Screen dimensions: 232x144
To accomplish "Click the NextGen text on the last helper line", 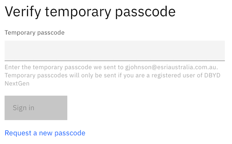I will pyautogui.click(x=17, y=83).
